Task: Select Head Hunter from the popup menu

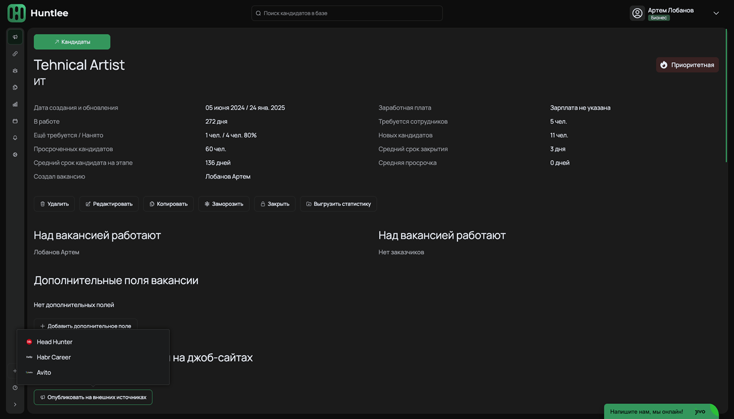Action: tap(55, 342)
